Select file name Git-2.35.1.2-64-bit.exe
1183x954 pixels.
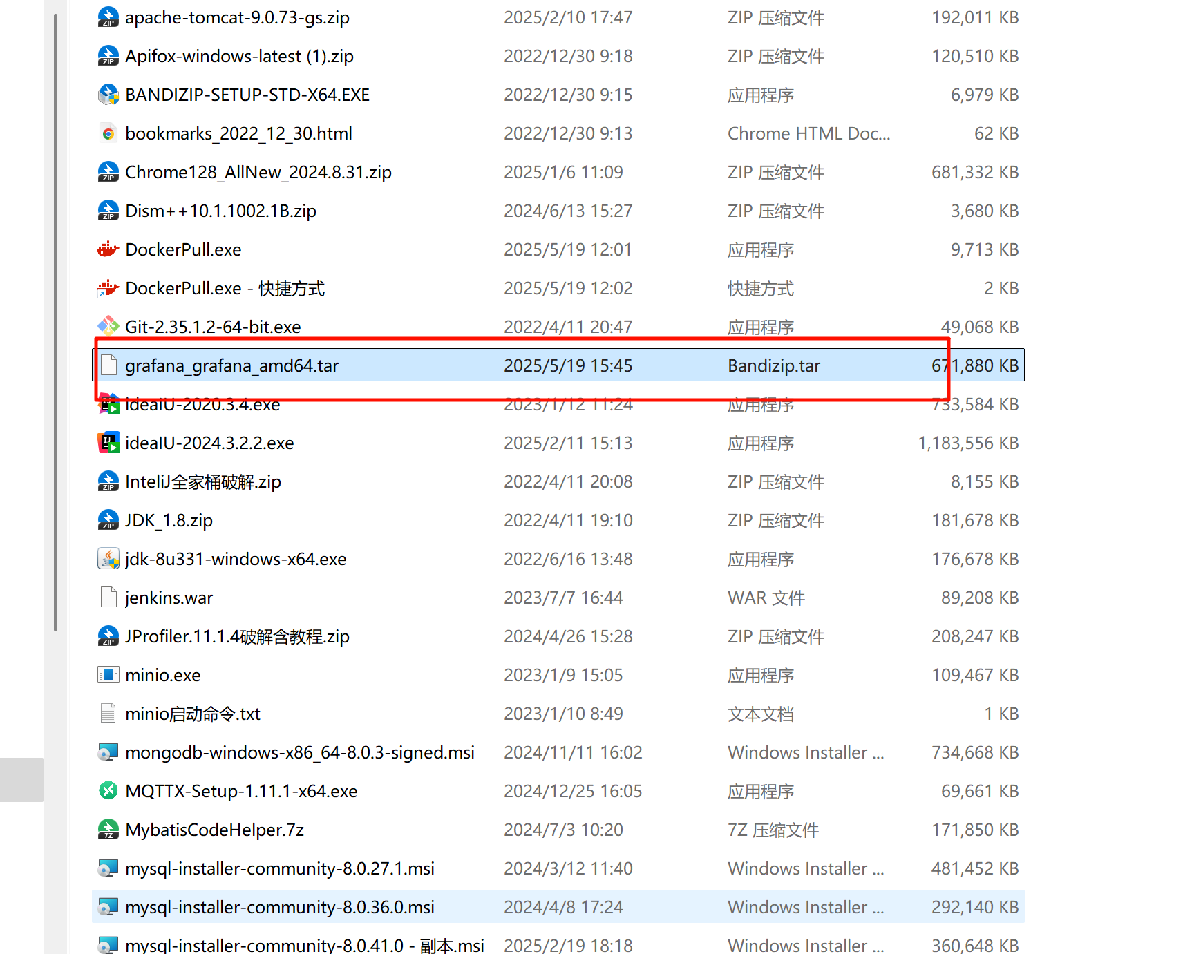coord(213,327)
